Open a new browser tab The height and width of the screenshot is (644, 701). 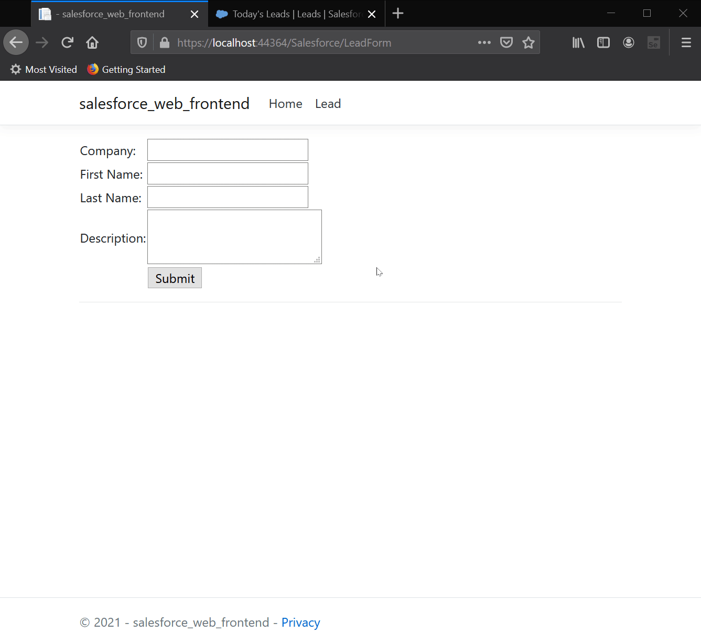click(x=397, y=14)
